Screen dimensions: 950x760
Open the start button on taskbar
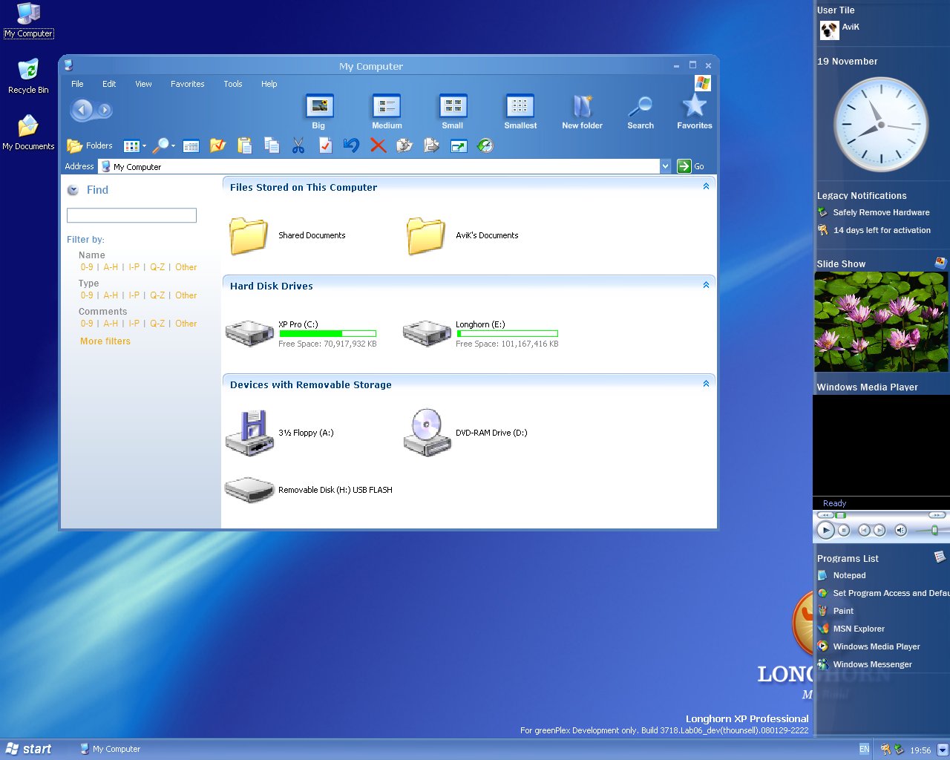(x=29, y=749)
